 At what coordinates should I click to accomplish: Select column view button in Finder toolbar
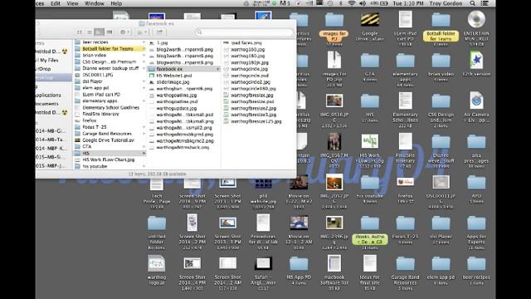pyautogui.click(x=99, y=32)
